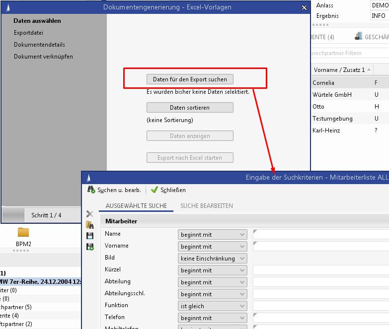
Task: Close the Dokumentengenerierung dialog
Action: pyautogui.click(x=304, y=7)
